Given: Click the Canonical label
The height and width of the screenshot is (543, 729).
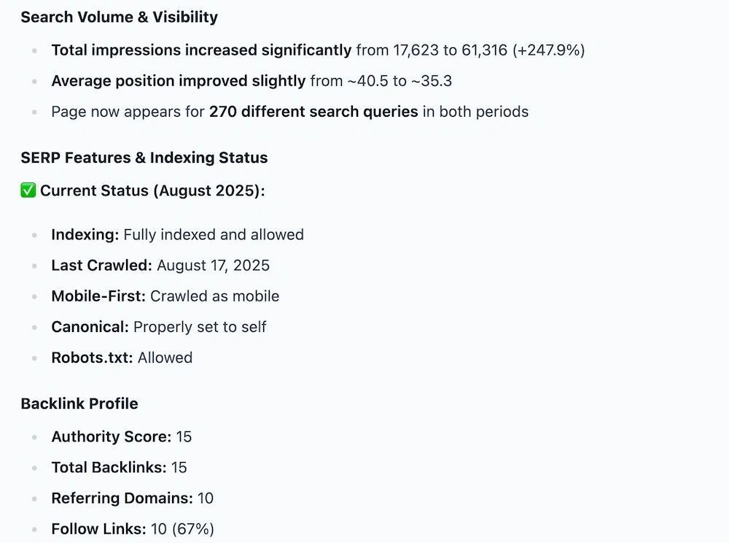Looking at the screenshot, I should coord(90,327).
